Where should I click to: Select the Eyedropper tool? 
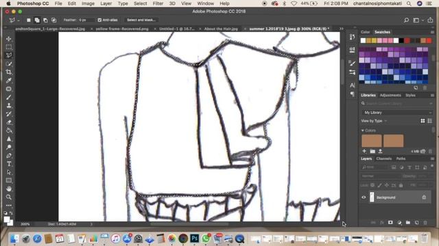(9, 81)
